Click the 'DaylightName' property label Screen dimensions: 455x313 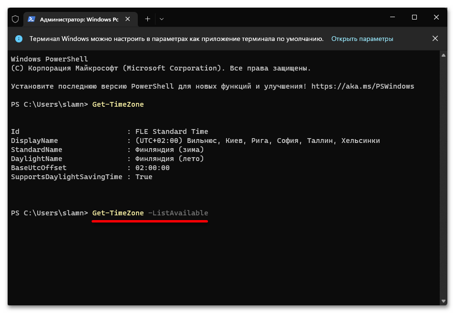[37, 159]
